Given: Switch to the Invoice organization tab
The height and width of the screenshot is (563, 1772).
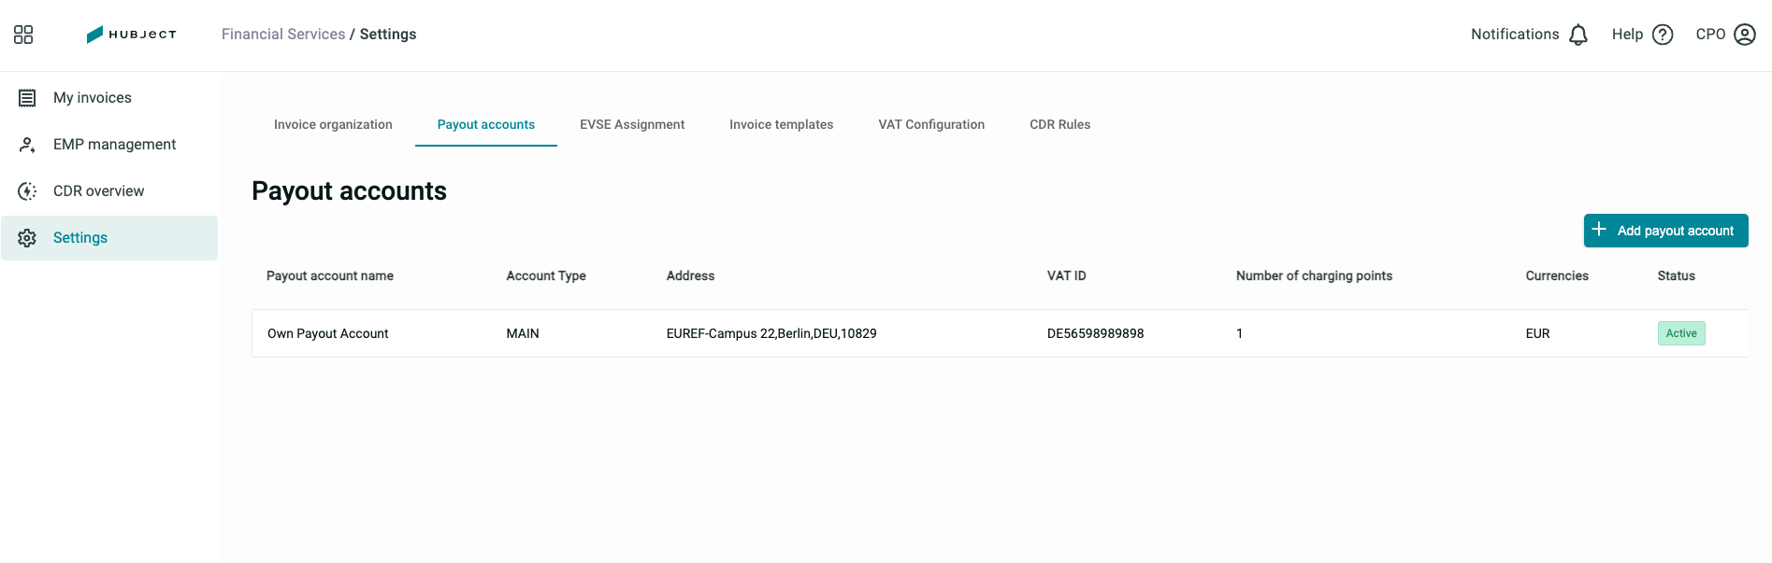Looking at the screenshot, I should coord(333,124).
